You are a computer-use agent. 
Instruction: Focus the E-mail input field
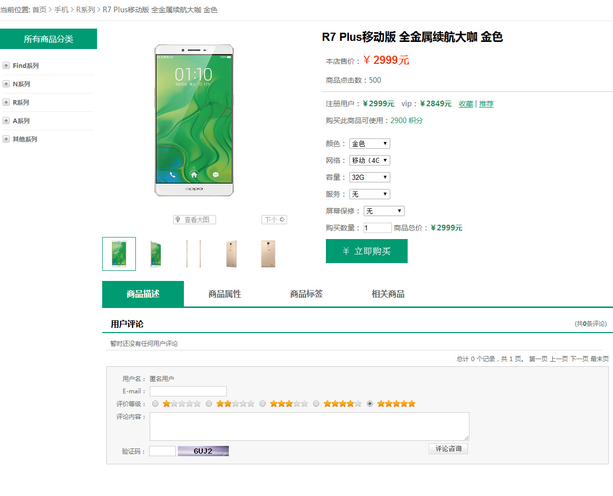pyautogui.click(x=188, y=391)
